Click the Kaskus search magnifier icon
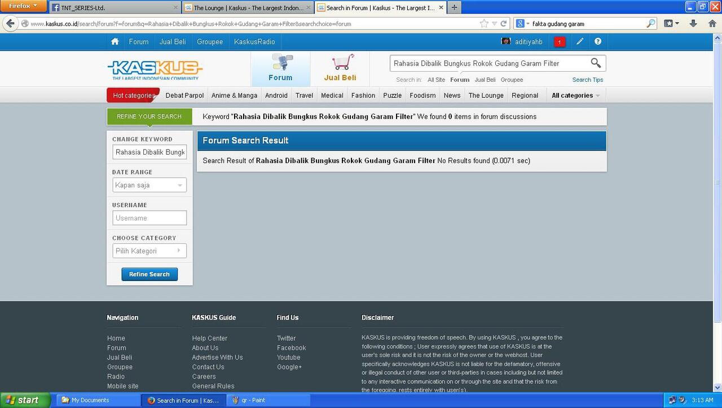The width and height of the screenshot is (722, 408). [596, 63]
